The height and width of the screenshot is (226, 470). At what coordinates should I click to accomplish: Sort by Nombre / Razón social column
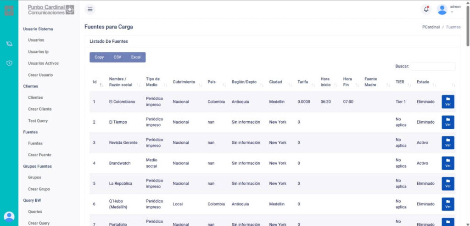(x=124, y=82)
